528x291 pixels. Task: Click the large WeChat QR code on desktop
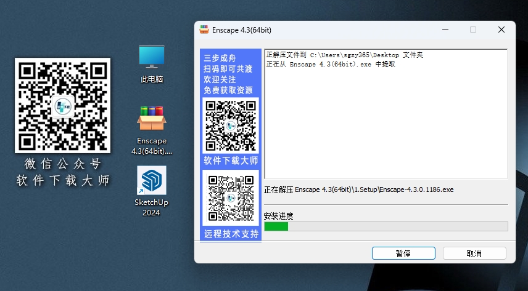[63, 106]
